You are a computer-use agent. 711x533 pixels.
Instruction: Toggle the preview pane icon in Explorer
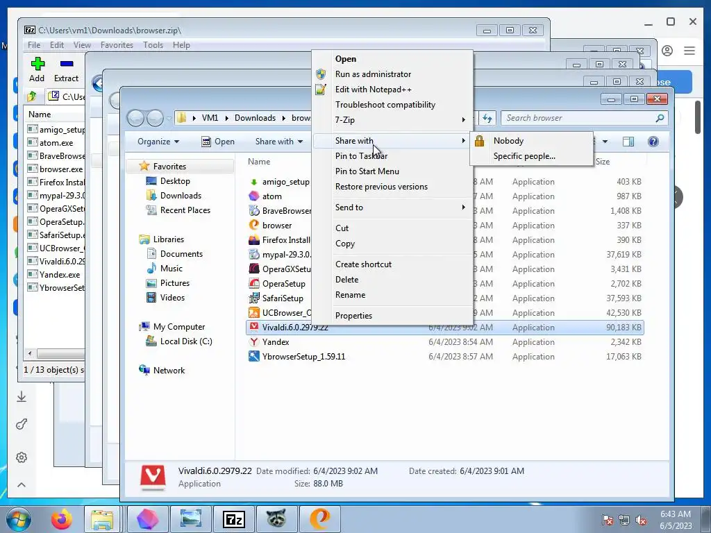628,142
